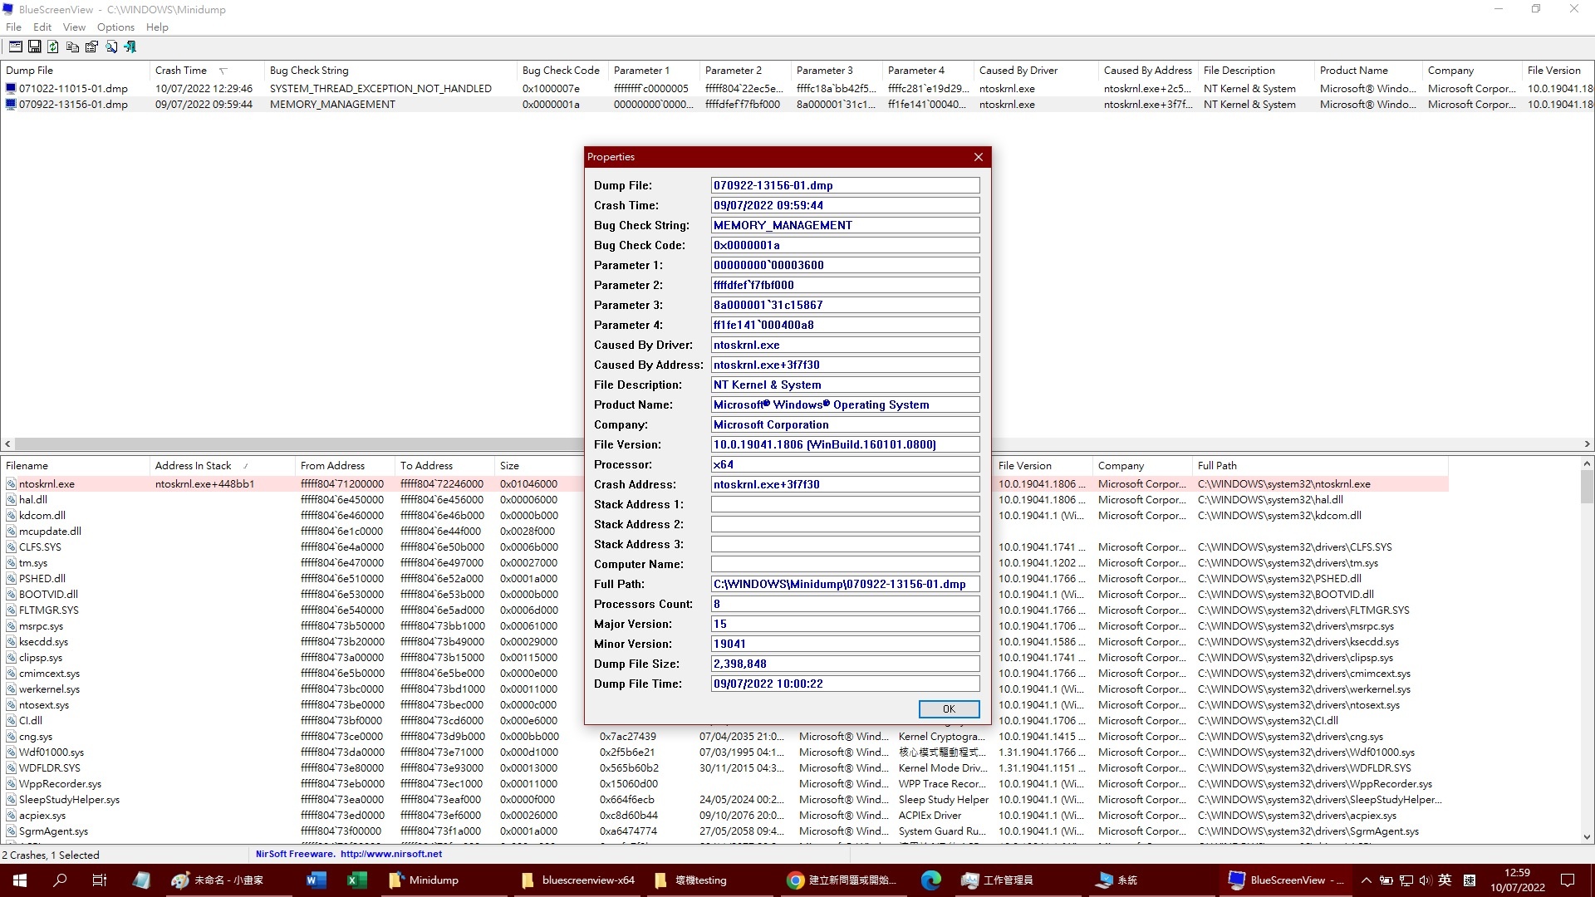Screen dimensions: 1595x897
Task: Refresh the crash list via toolbar
Action: pos(53,47)
